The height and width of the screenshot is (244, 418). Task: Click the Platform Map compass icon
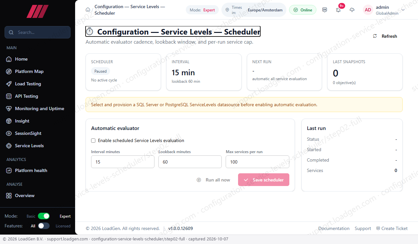(x=9, y=71)
